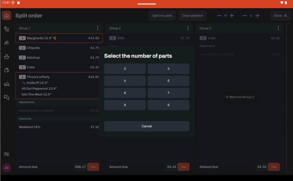Screen dimensions: 293x181
Task: Choose 5 as the number of parts
Action: pyautogui.click(x=168, y=81)
